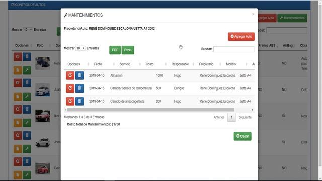Click the second car photo thumbnail
This screenshot has height=181, width=322.
pyautogui.click(x=42, y=89)
